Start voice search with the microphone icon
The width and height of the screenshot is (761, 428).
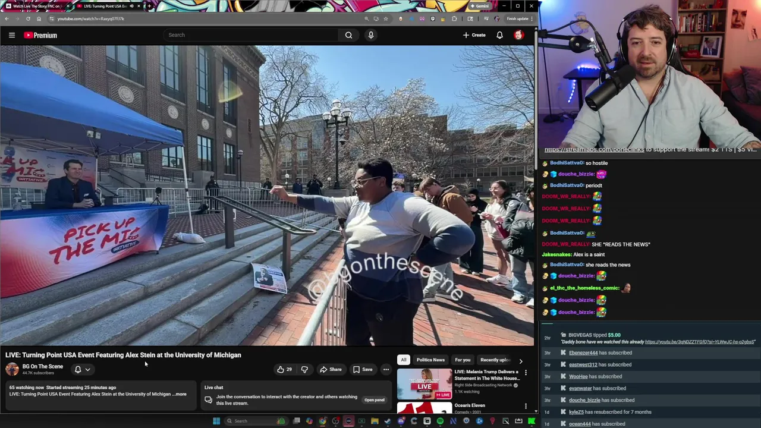(x=370, y=35)
